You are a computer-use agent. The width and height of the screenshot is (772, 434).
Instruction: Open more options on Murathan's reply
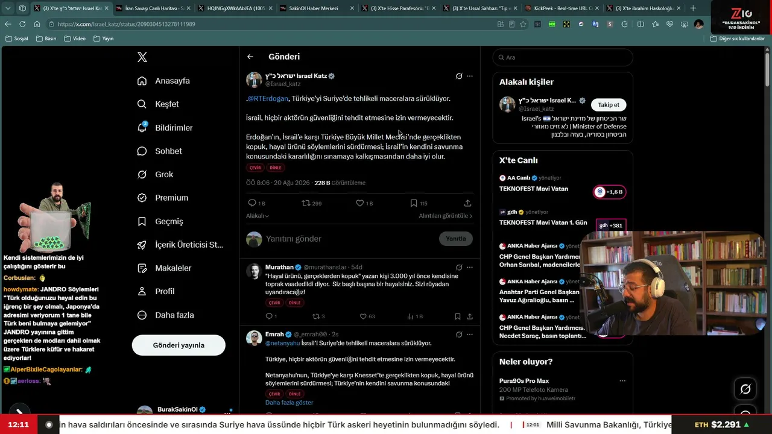tap(470, 267)
